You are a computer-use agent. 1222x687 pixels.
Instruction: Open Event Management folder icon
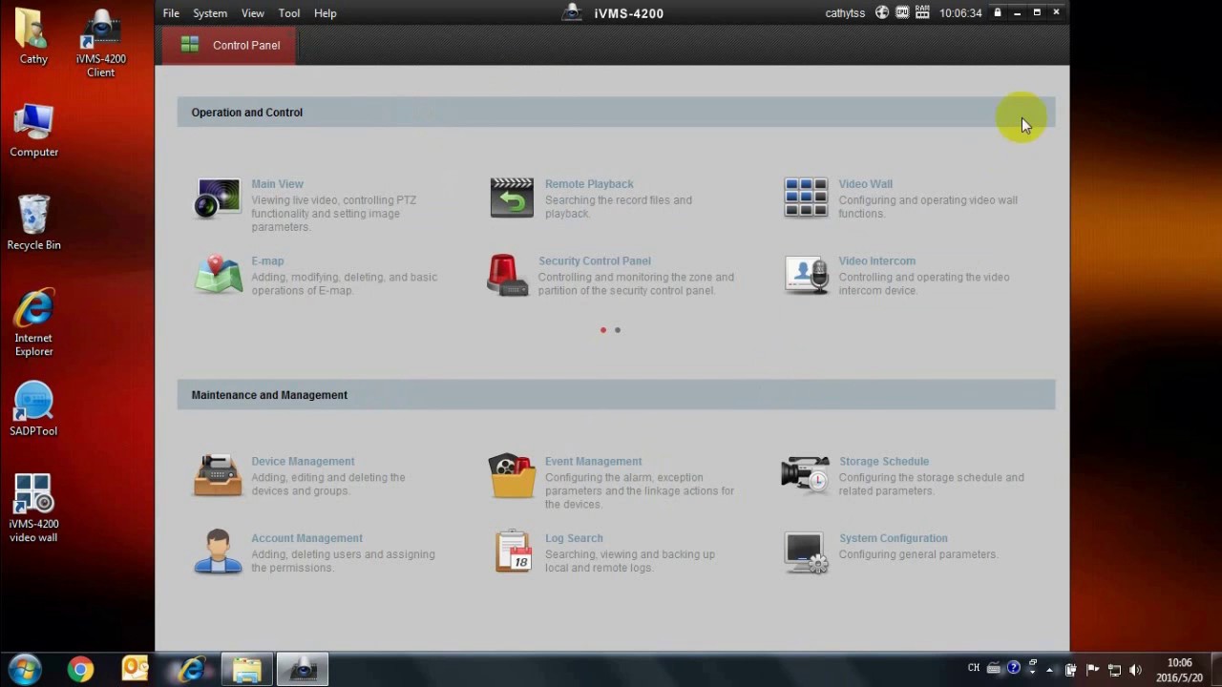pos(512,475)
